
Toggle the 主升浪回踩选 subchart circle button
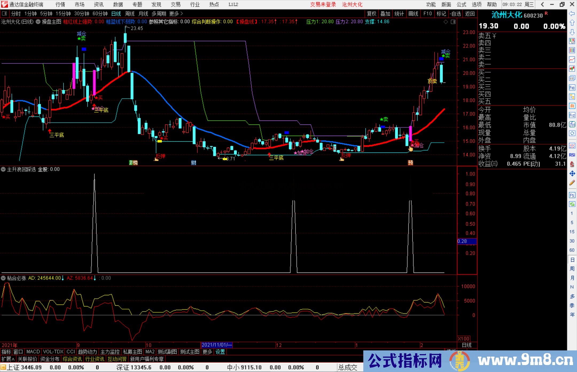[3, 169]
